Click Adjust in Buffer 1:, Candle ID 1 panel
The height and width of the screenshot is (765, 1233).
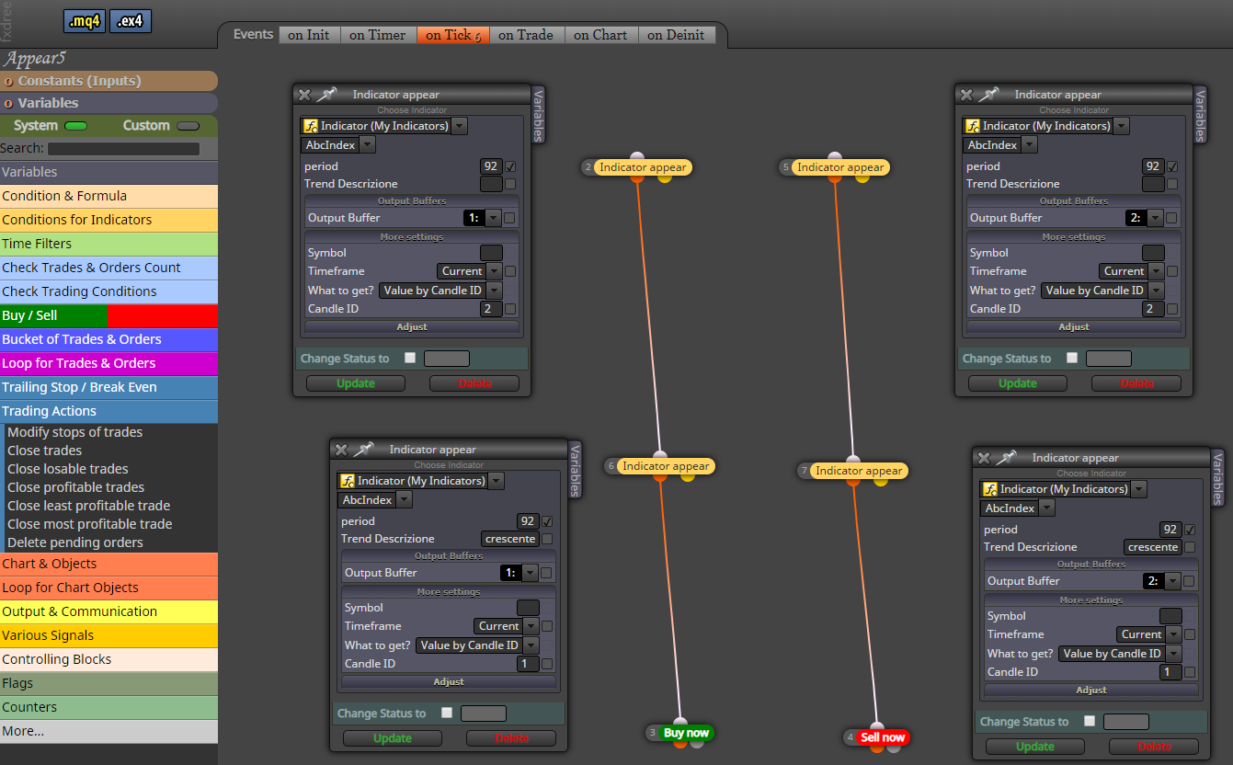coord(449,682)
